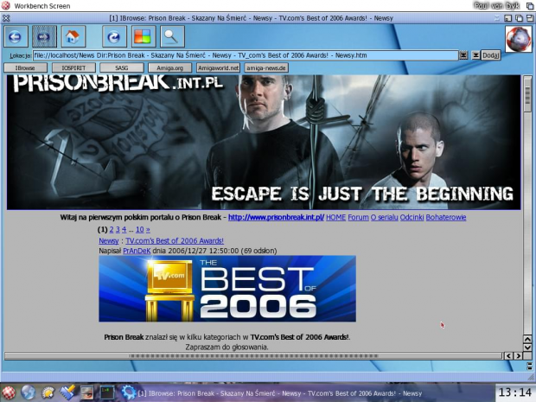Click the » next page link
Screen dimensions: 536x402
point(148,230)
